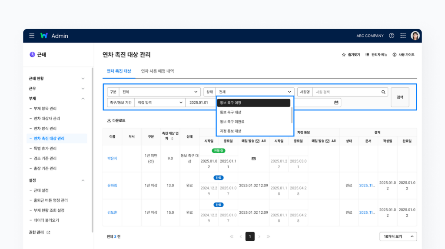Open 관리자 메뉴 list icon
This screenshot has height=249, width=445.
pos(367,55)
